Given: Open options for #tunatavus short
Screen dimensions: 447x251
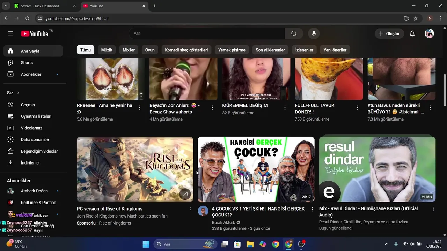Looking at the screenshot, I should 430,108.
